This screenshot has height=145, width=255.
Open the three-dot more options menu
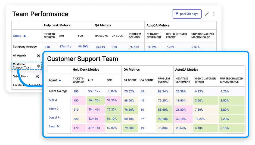[214, 14]
